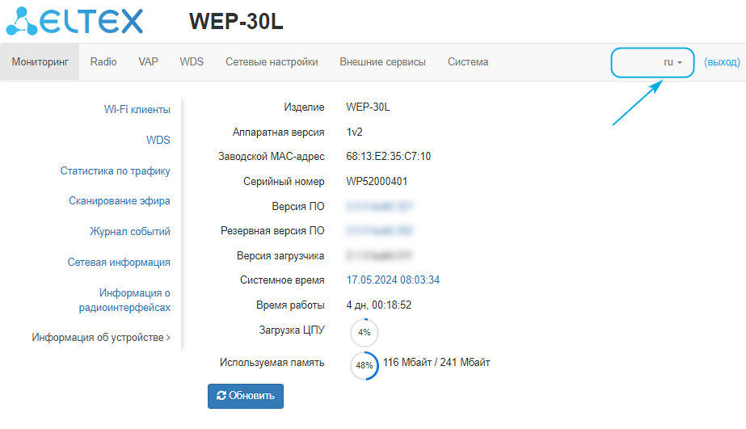This screenshot has height=429, width=746.
Task: Click the Версия загрузчика label
Action: pos(280,256)
